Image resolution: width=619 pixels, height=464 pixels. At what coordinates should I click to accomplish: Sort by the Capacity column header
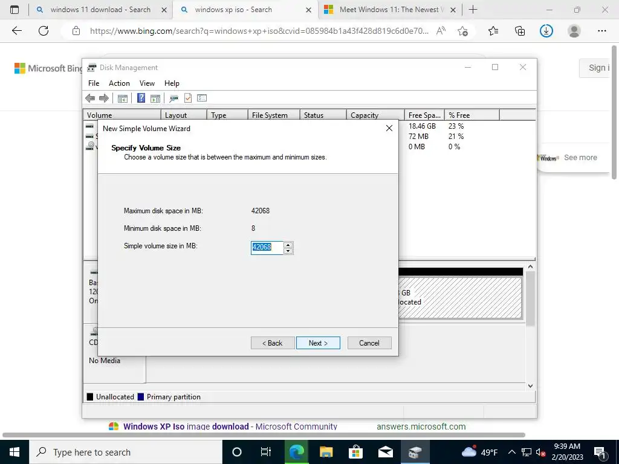pos(375,115)
